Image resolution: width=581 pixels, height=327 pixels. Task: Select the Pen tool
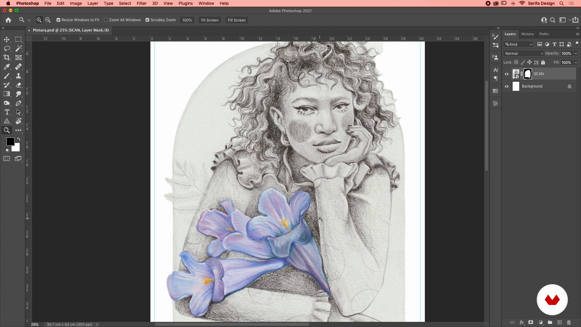pyautogui.click(x=18, y=103)
